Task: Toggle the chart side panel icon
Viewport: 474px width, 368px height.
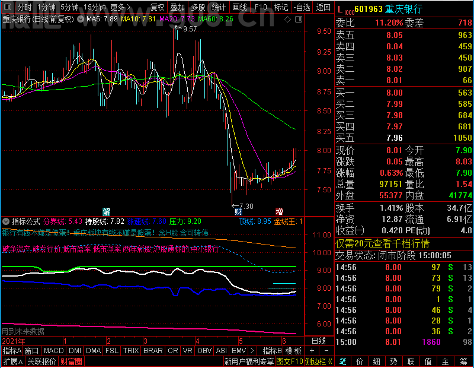Action: (x=299, y=20)
